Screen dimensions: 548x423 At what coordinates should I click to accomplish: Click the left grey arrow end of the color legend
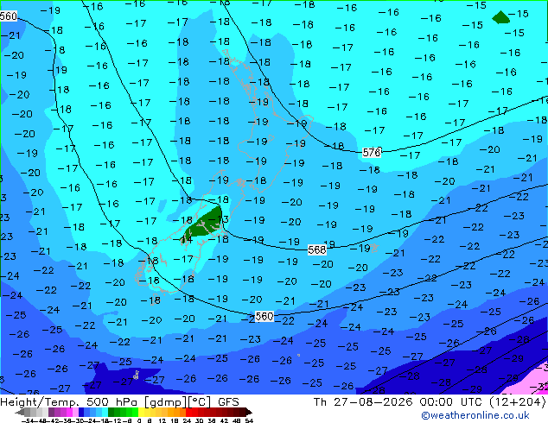pos(19,413)
